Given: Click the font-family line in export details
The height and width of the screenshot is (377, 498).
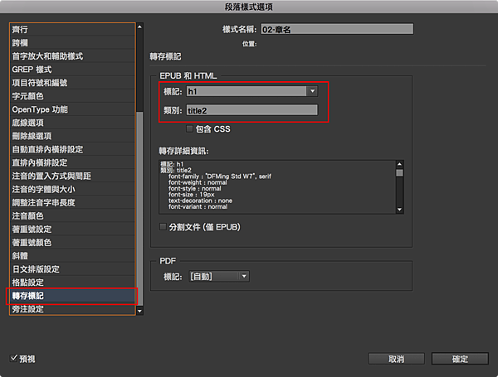Looking at the screenshot, I should (x=220, y=176).
